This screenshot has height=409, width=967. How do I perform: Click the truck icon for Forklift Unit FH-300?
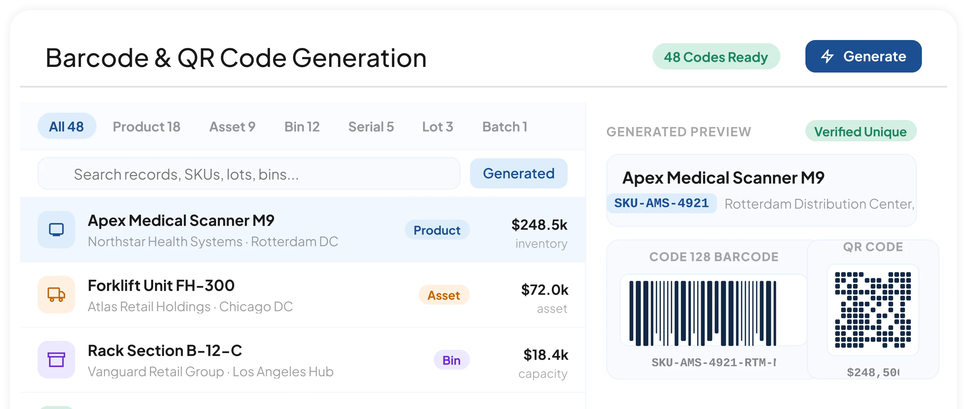tap(56, 294)
